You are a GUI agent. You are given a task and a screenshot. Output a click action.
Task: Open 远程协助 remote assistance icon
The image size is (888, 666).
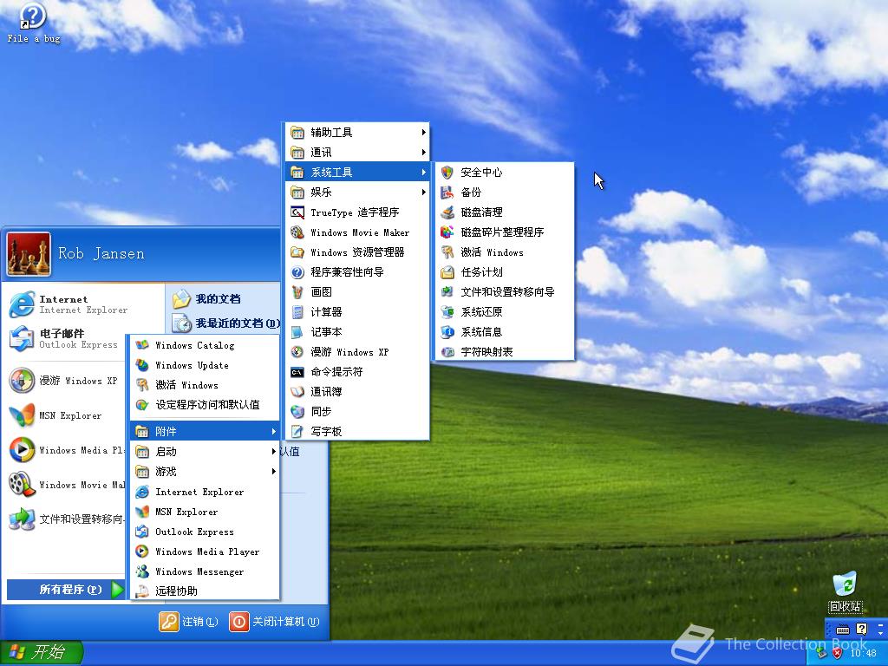click(x=142, y=591)
